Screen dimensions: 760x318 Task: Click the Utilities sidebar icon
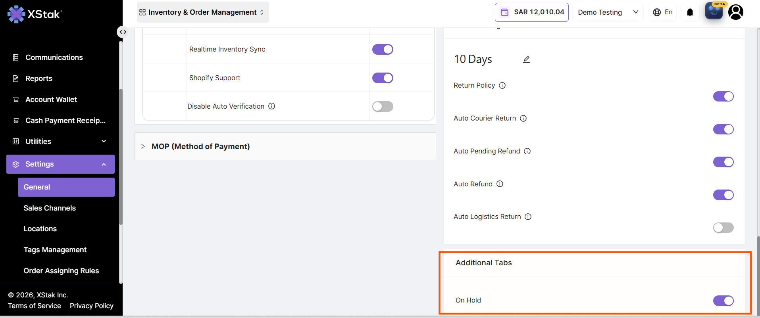point(16,142)
